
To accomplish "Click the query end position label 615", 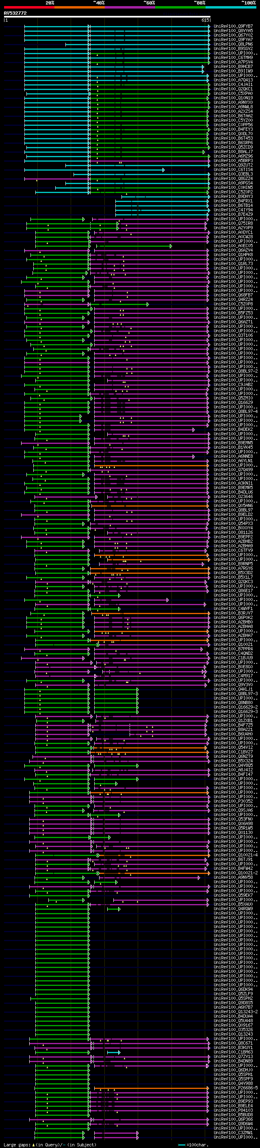I will [x=205, y=20].
